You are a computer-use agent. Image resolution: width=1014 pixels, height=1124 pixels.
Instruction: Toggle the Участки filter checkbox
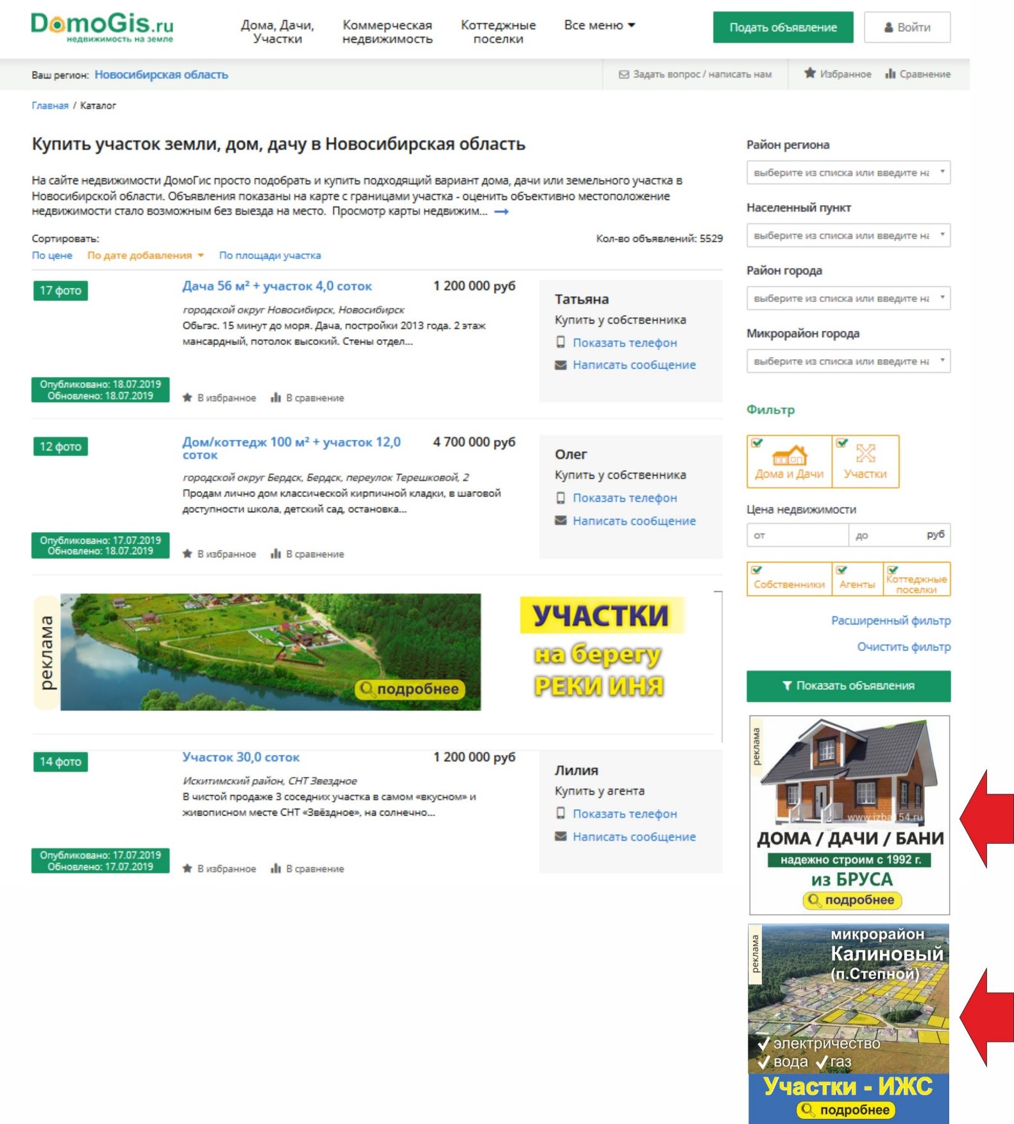pos(842,443)
